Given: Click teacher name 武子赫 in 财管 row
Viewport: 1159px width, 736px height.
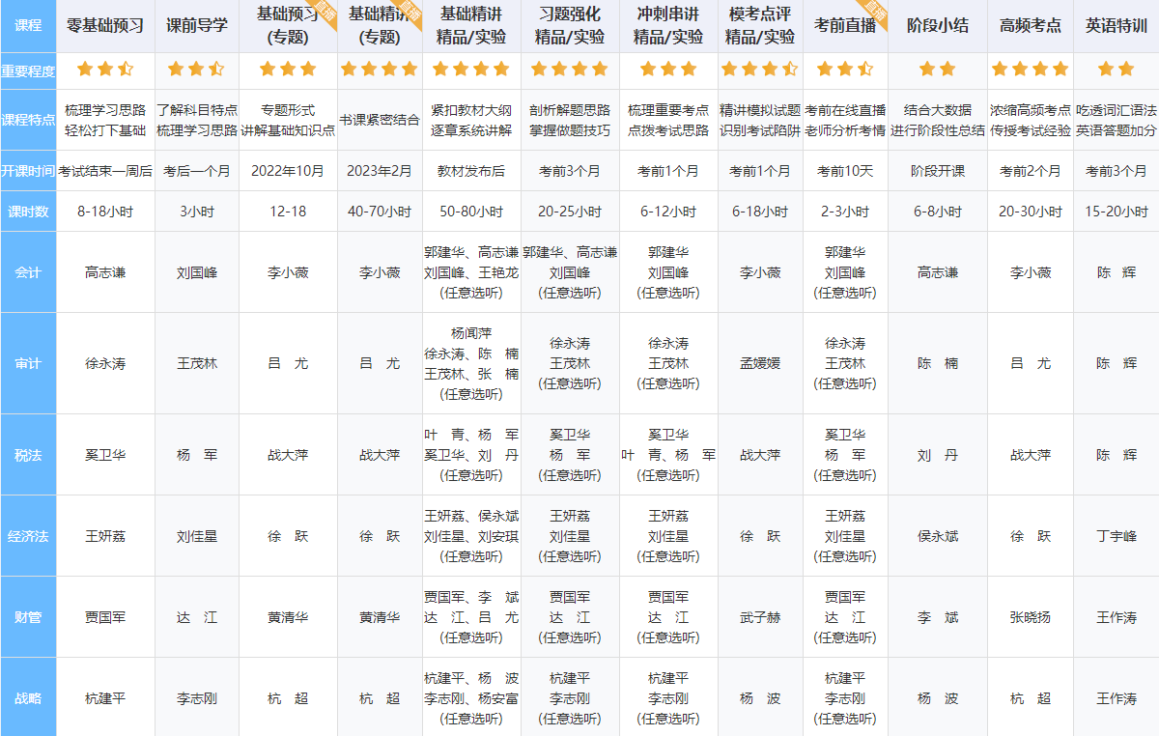Looking at the screenshot, I should (760, 617).
